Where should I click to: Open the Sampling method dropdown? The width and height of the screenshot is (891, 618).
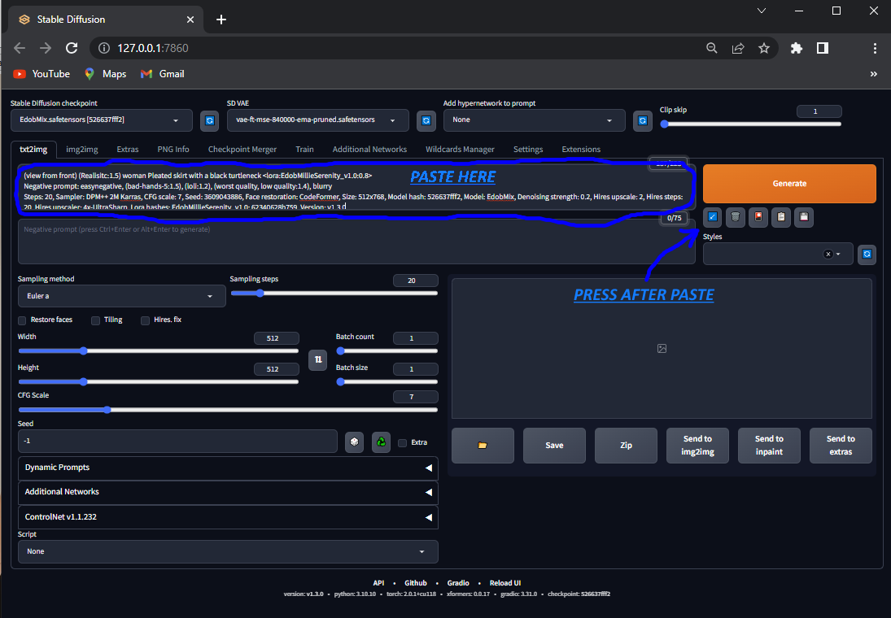point(121,296)
